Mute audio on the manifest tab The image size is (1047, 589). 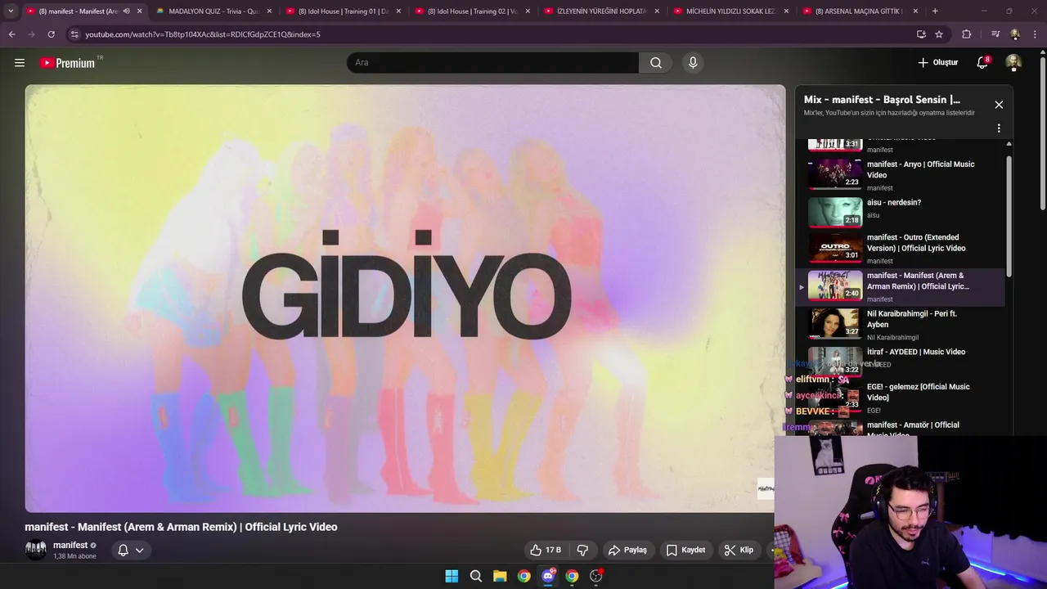point(126,11)
